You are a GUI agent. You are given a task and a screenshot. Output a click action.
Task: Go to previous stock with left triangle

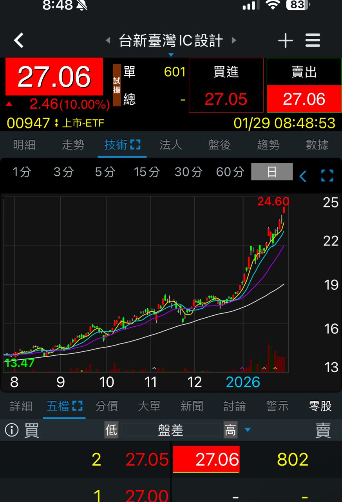pos(108,40)
